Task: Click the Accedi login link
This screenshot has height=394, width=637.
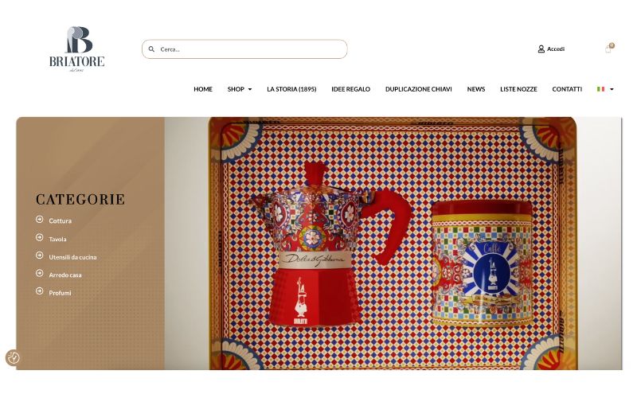Action: 556,49
